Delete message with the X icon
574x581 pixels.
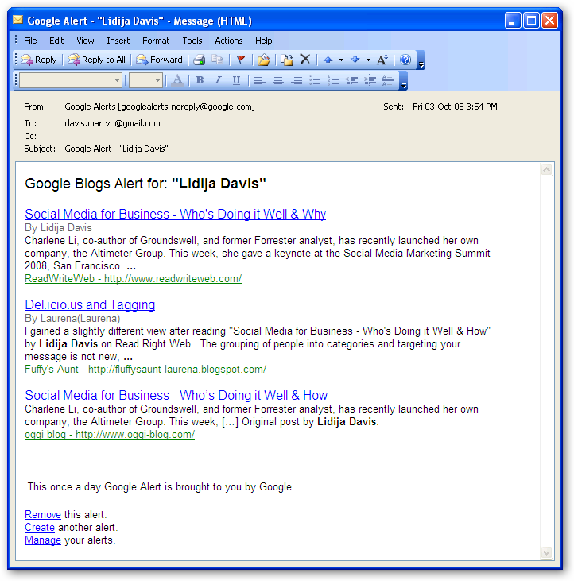[x=305, y=60]
